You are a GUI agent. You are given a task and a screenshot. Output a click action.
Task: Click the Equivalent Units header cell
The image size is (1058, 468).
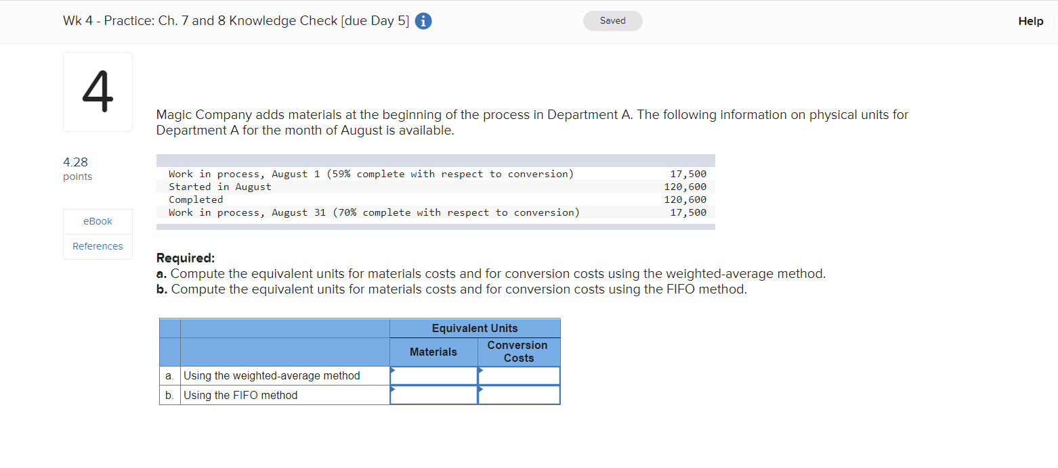(475, 328)
